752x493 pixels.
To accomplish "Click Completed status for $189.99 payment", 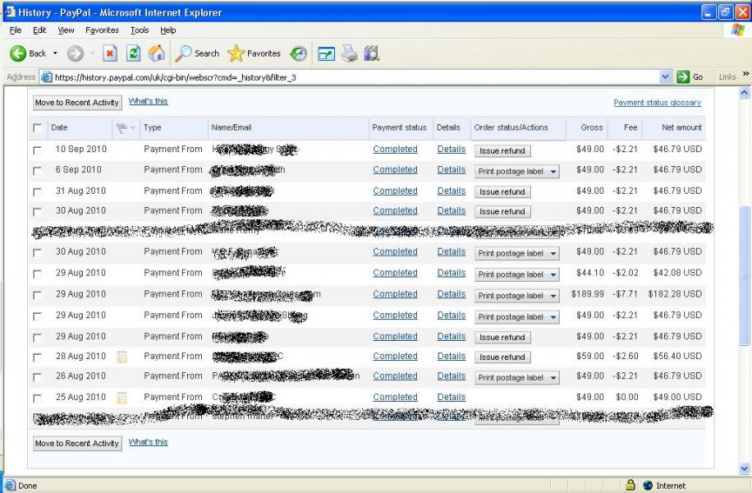I will (x=395, y=294).
